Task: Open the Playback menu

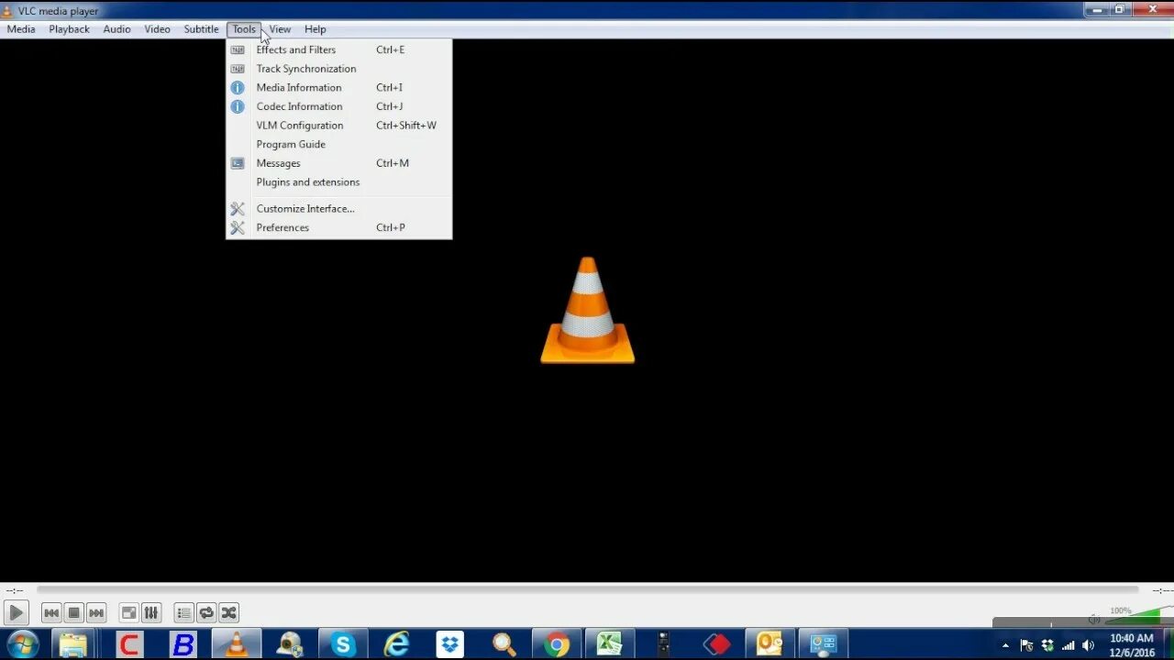Action: [70, 29]
